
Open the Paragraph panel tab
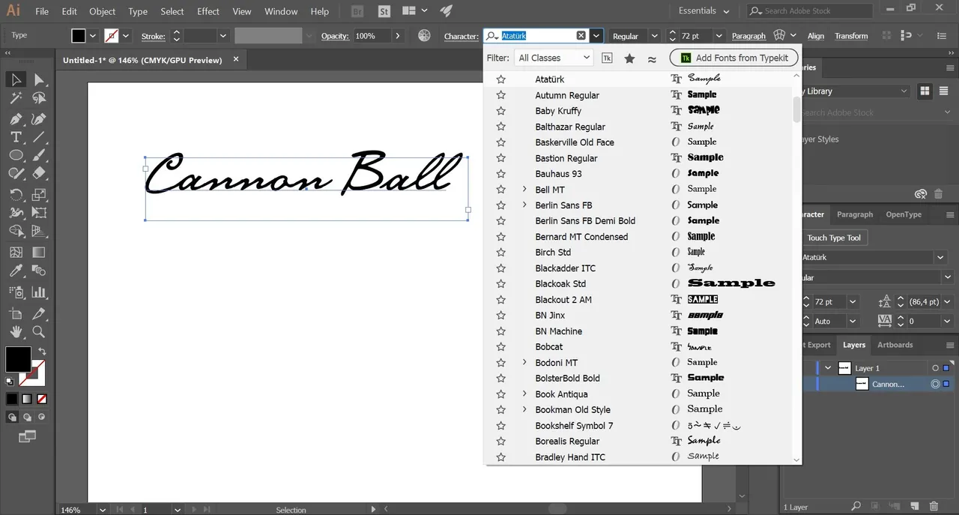(x=855, y=214)
